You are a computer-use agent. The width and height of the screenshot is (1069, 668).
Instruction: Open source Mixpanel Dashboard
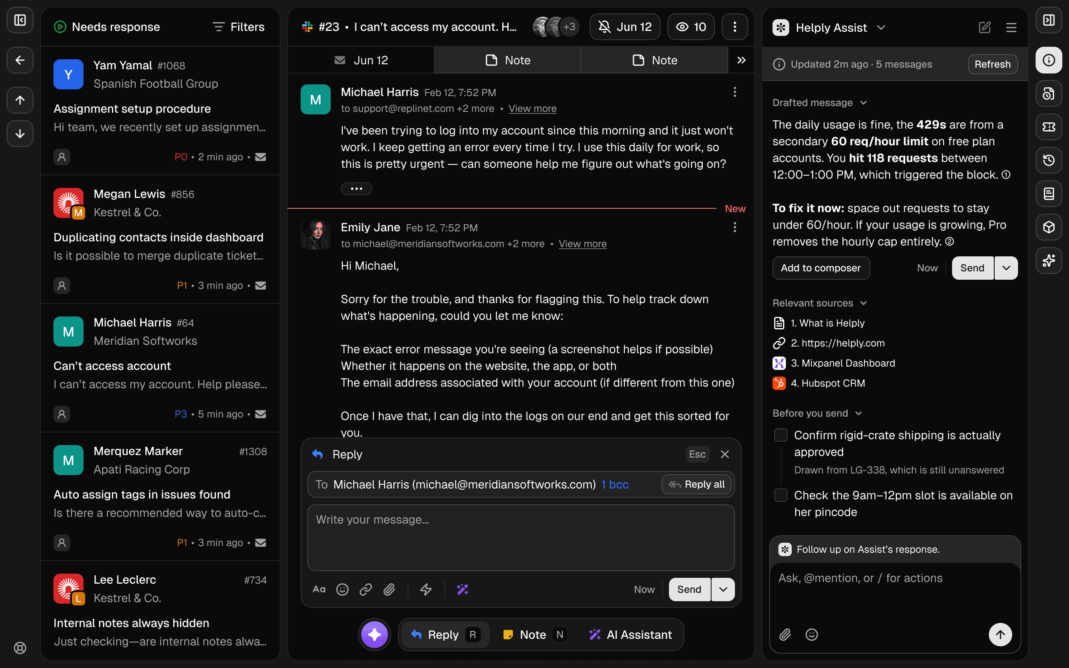coord(833,363)
